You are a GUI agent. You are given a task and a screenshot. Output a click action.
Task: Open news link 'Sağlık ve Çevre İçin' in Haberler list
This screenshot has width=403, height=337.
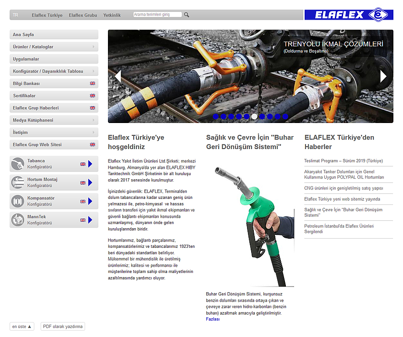[344, 213]
